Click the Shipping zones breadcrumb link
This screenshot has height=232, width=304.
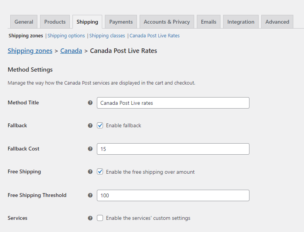click(x=30, y=51)
